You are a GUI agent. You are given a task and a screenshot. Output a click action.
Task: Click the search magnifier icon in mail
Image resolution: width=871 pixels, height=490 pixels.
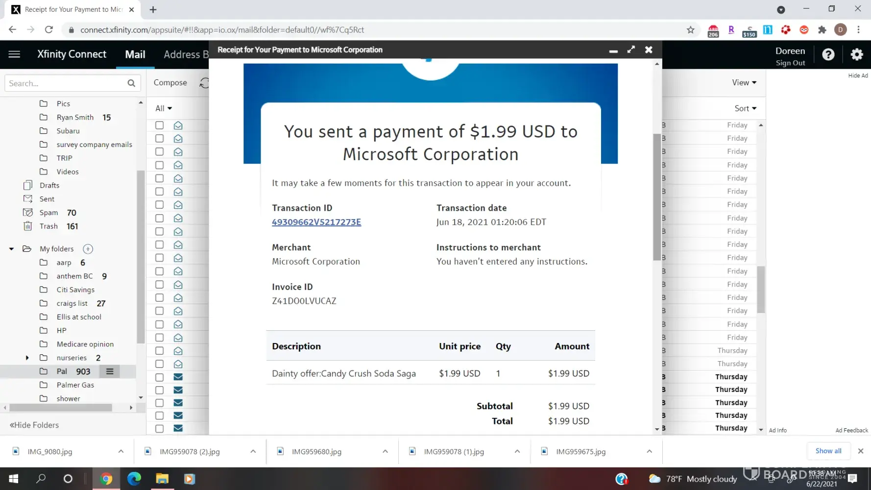pyautogui.click(x=131, y=83)
